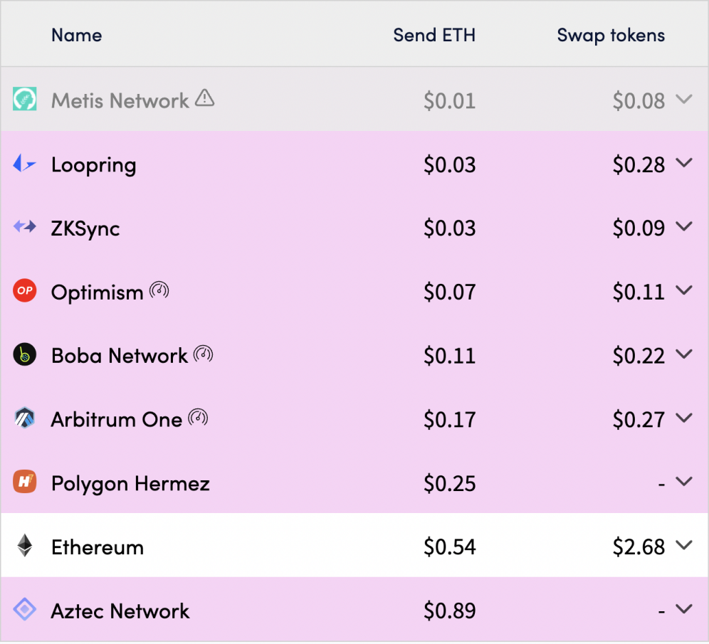Screen dimensions: 709x644
Task: Click the red Optimism OP icon
Action: click(x=26, y=290)
